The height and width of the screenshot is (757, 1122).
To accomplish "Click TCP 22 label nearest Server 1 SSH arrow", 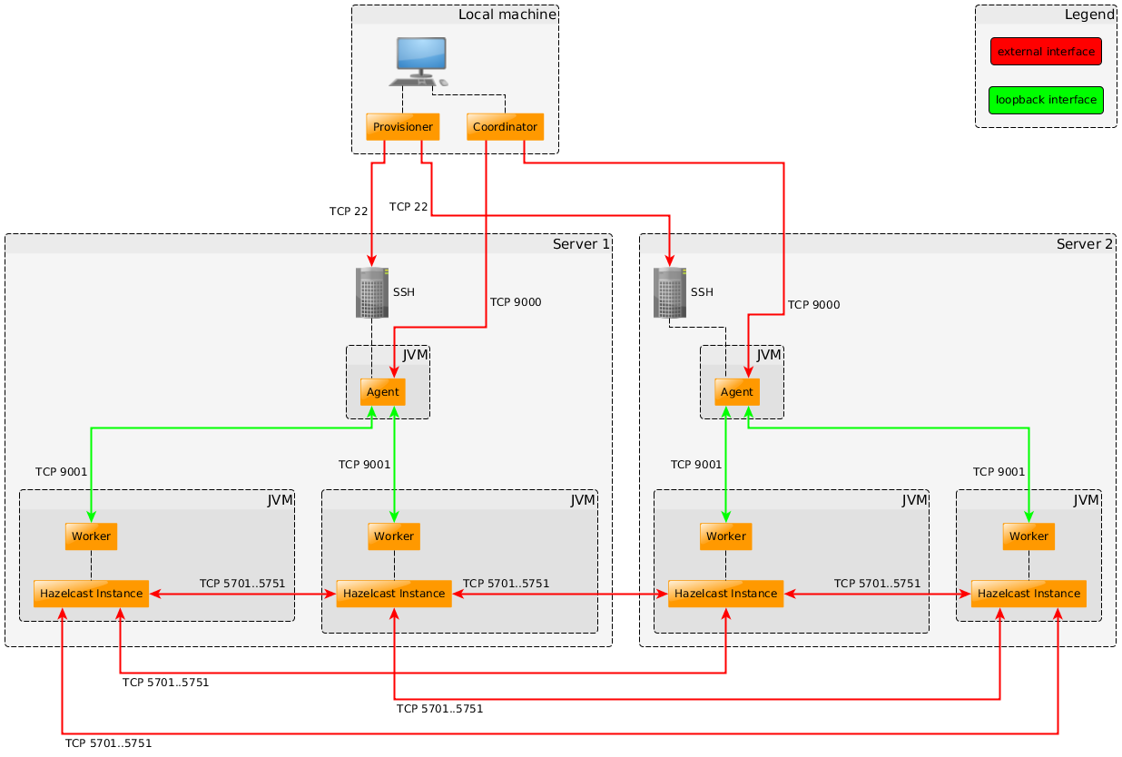I will [349, 211].
